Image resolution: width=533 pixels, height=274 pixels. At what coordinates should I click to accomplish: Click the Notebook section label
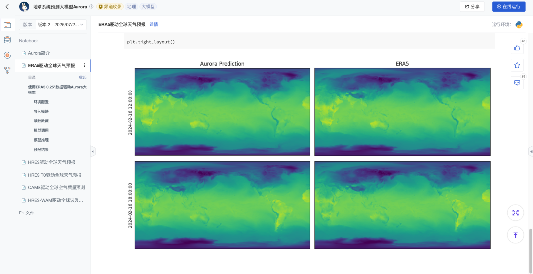(x=29, y=41)
